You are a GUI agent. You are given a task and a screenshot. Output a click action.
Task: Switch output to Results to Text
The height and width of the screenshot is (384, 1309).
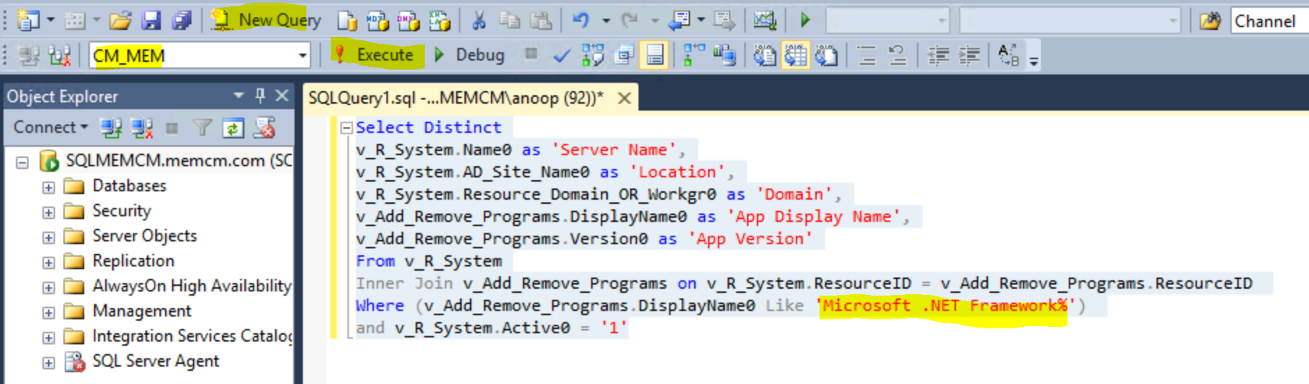(765, 55)
